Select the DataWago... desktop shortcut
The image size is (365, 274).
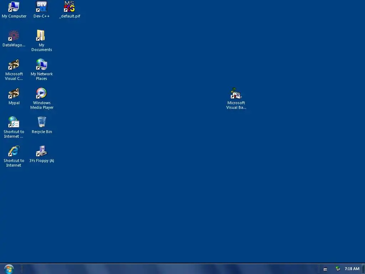coord(14,39)
